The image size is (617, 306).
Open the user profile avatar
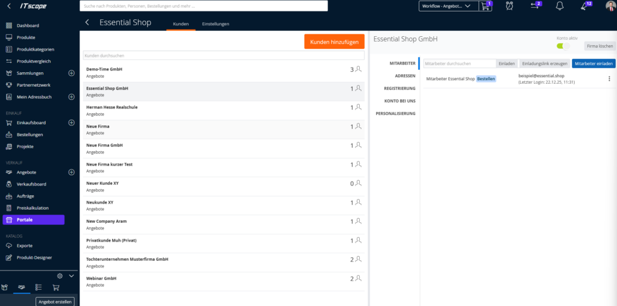tap(610, 6)
